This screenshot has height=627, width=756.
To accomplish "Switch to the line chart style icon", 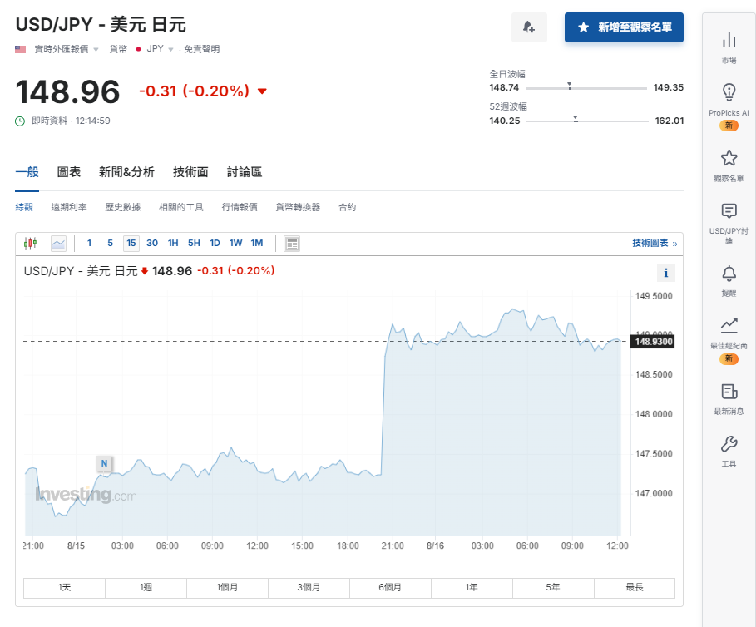I will [x=58, y=243].
